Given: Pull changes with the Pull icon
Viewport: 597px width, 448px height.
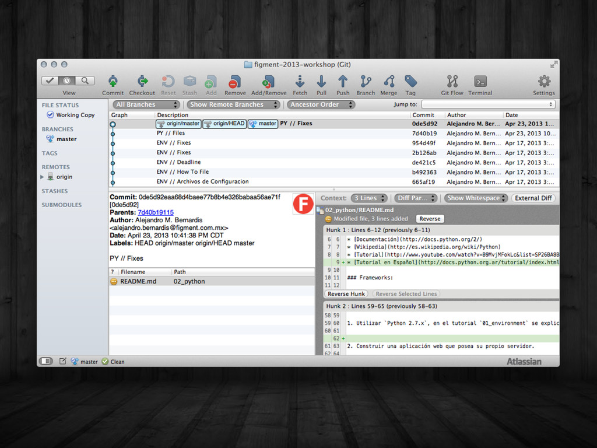Looking at the screenshot, I should (321, 81).
